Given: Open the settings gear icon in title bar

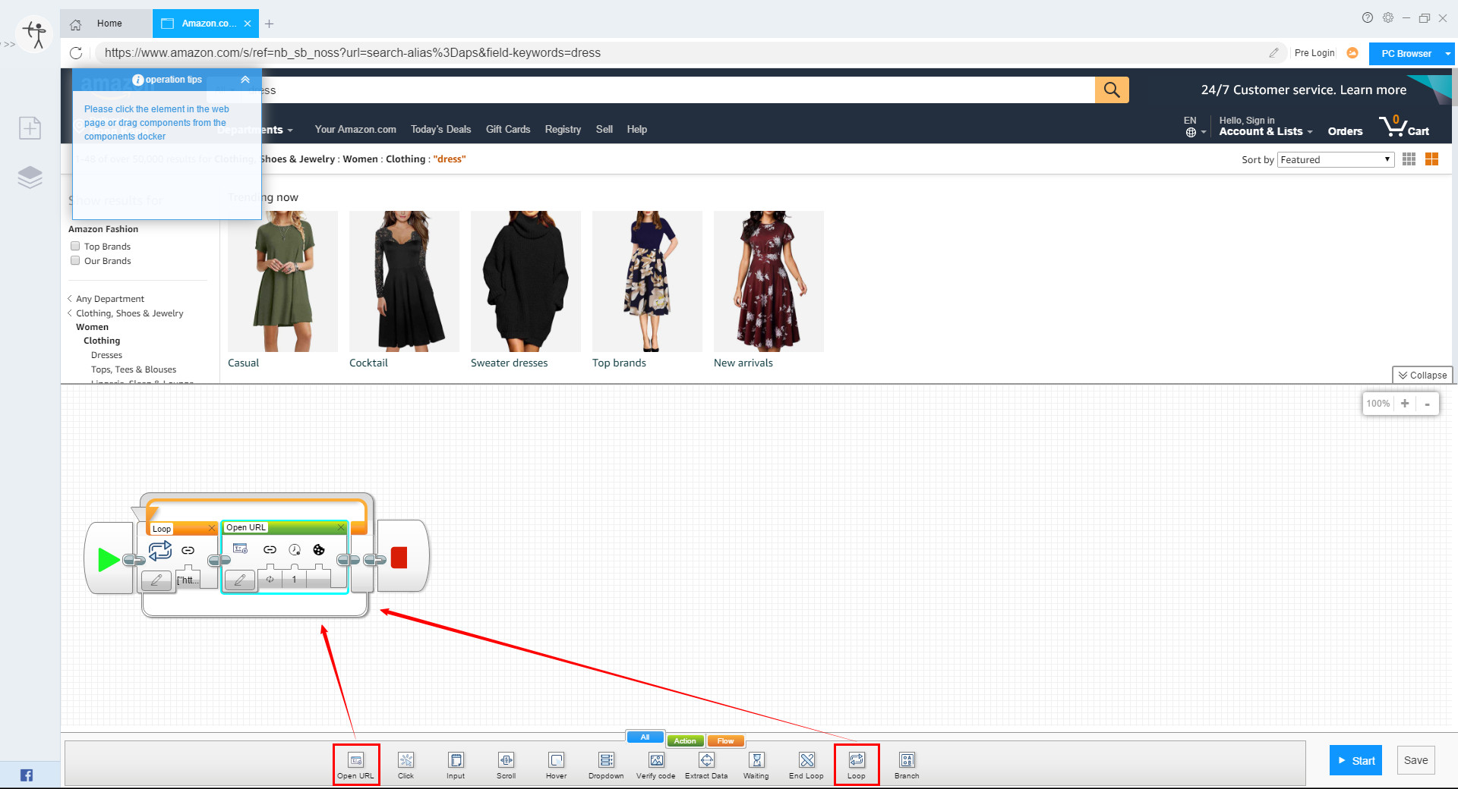Looking at the screenshot, I should click(1388, 17).
